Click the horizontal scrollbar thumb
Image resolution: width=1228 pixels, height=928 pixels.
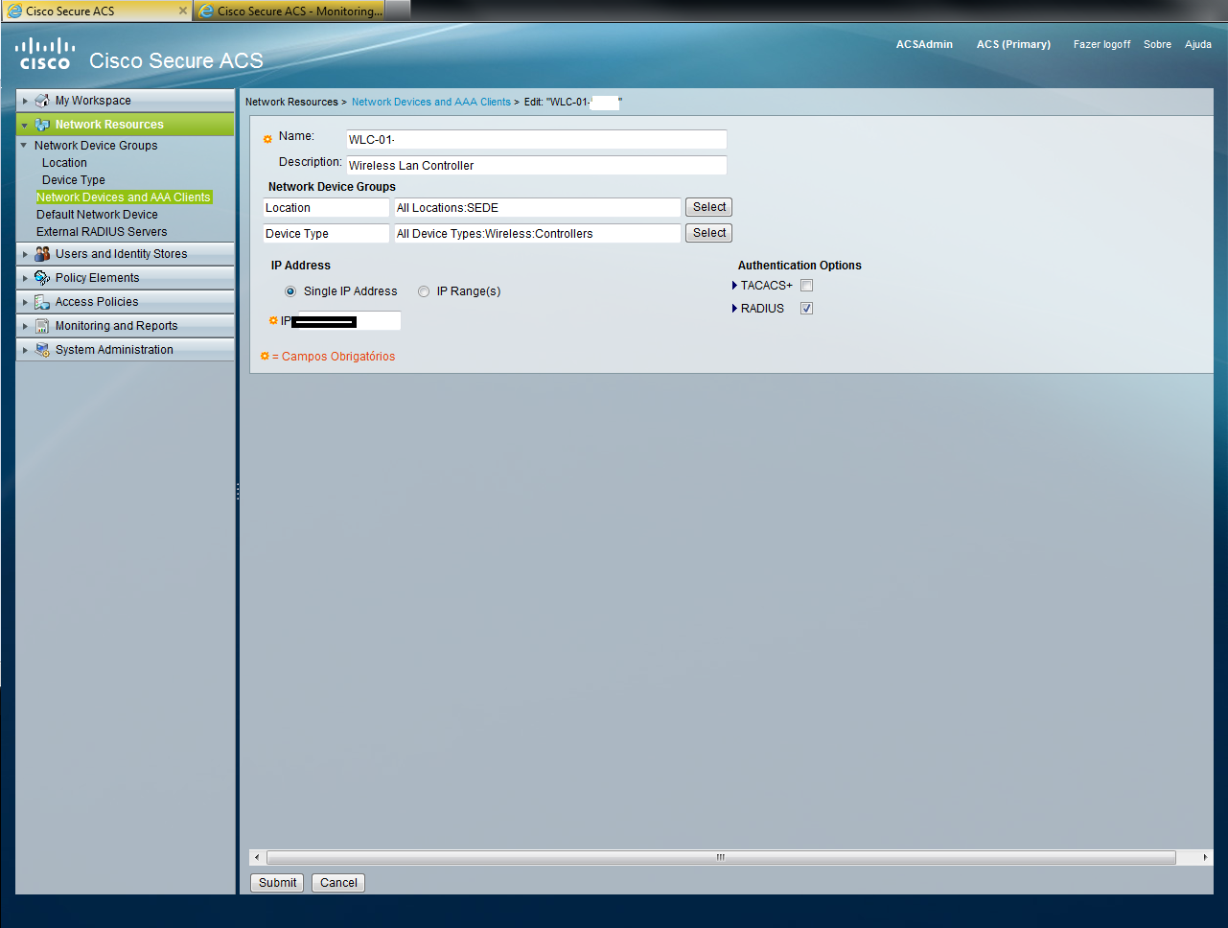[721, 857]
